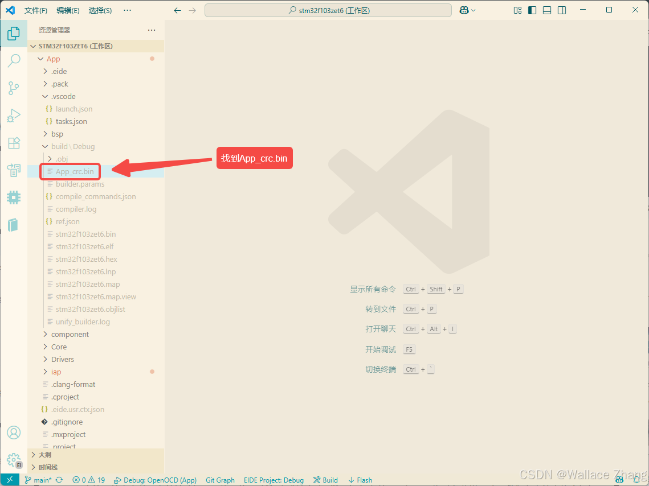Screen dimensions: 649x486
Task: Click EIDE Project: Debug in status bar
Action: (x=274, y=480)
